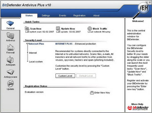Click the 'Last system scan: 02.02.2007' text

click(40, 32)
